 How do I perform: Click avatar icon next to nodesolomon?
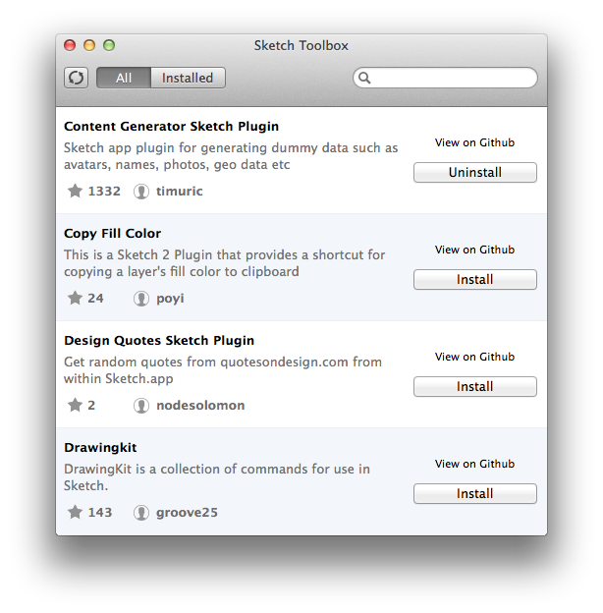coord(141,406)
